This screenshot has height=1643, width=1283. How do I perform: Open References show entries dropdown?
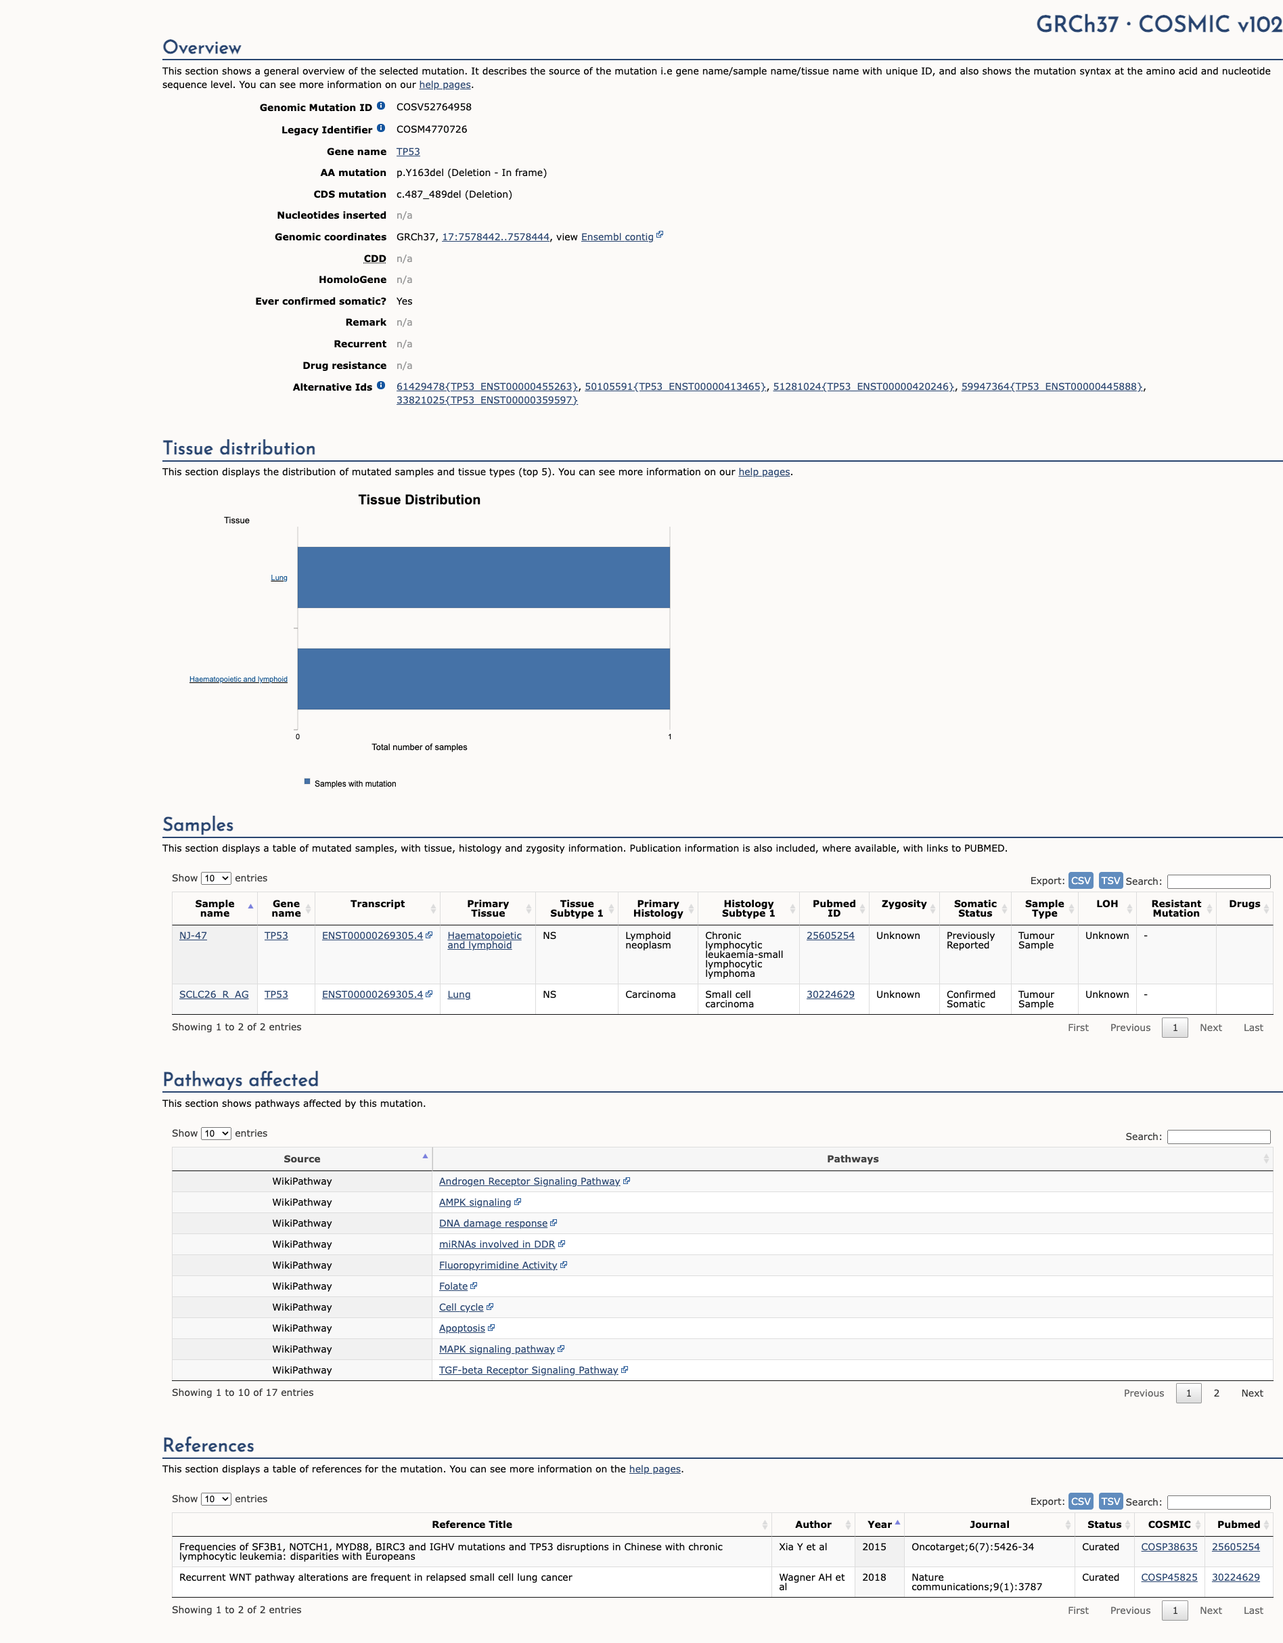click(x=216, y=1499)
